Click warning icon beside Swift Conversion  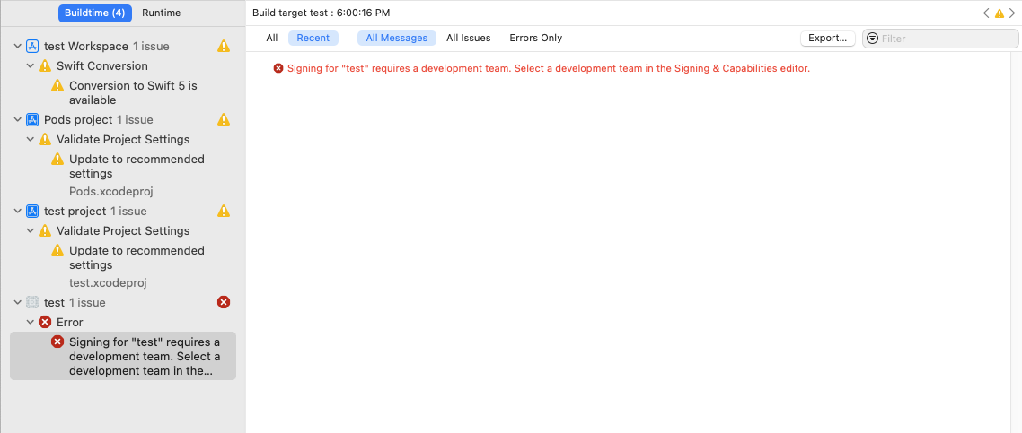point(45,65)
